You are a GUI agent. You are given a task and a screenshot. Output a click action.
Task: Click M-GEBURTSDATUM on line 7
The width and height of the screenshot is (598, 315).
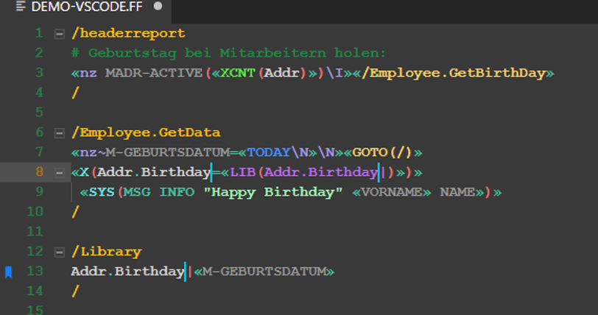point(167,152)
